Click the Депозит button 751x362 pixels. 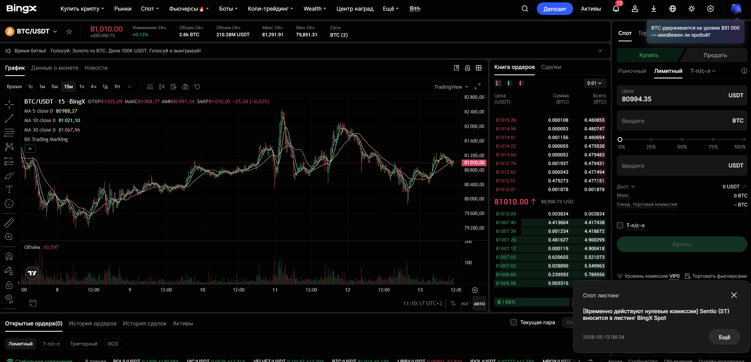point(555,9)
